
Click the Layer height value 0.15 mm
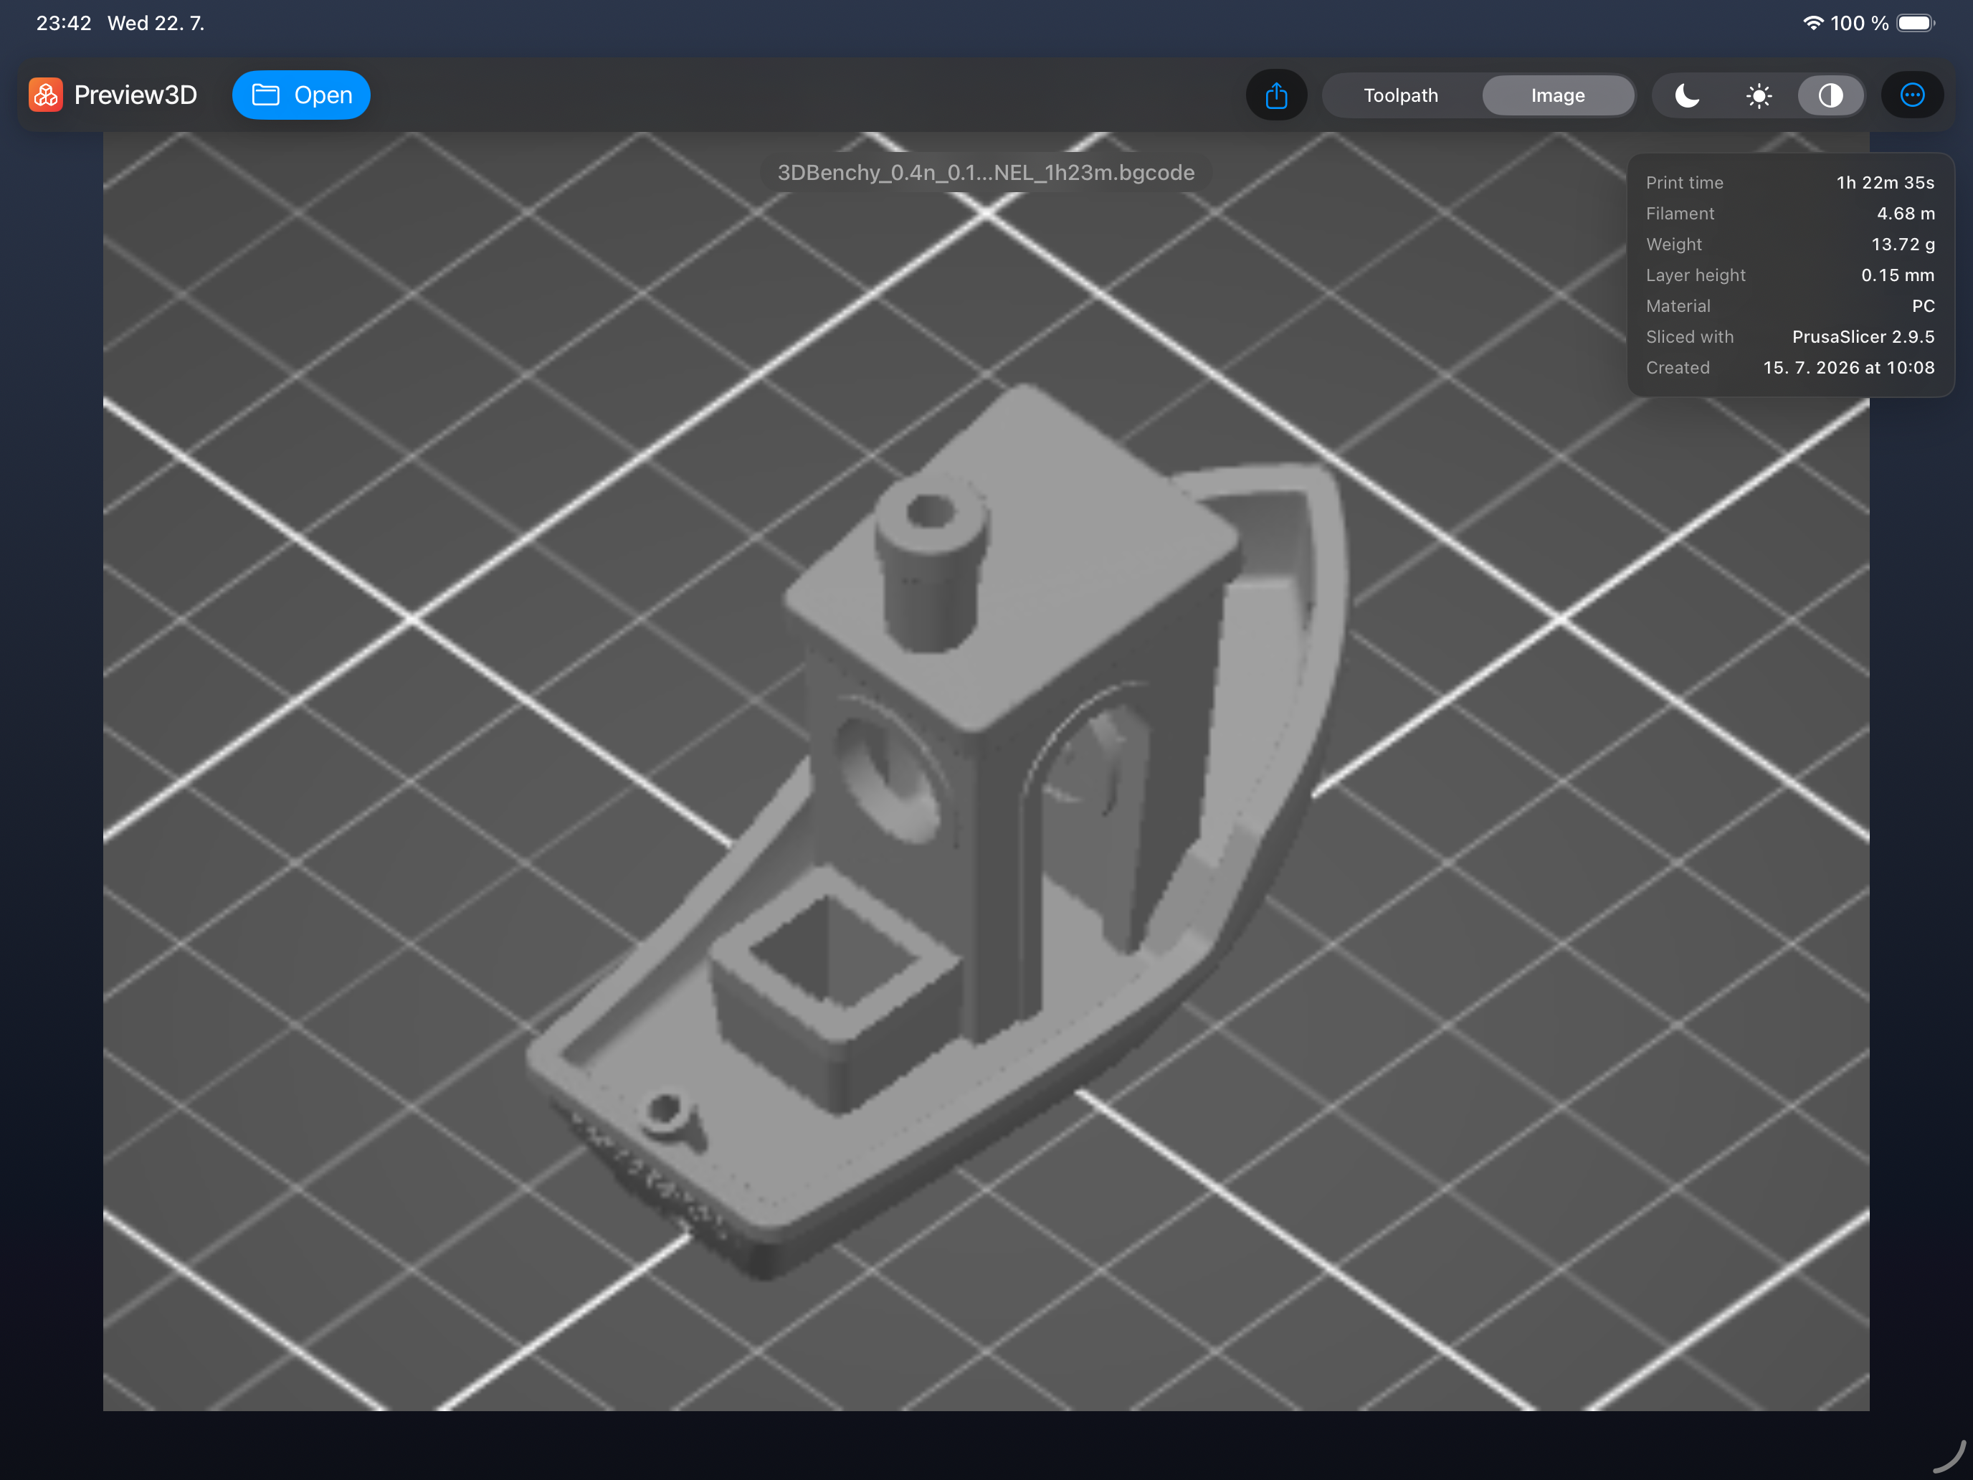tap(1897, 275)
